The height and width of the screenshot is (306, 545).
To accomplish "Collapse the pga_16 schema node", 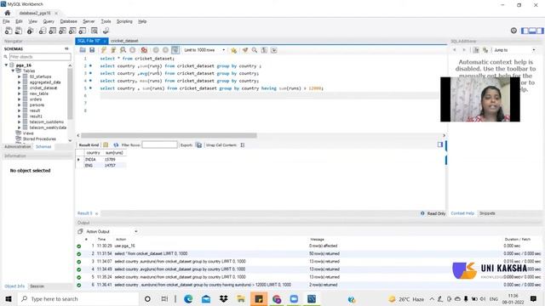I will click(6, 65).
